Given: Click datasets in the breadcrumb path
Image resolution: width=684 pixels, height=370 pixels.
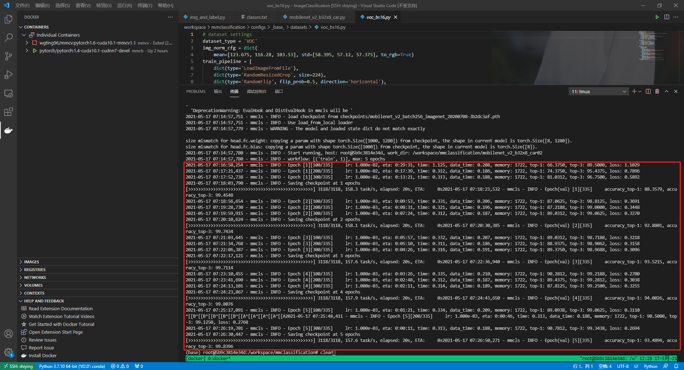Looking at the screenshot, I should click(299, 27).
